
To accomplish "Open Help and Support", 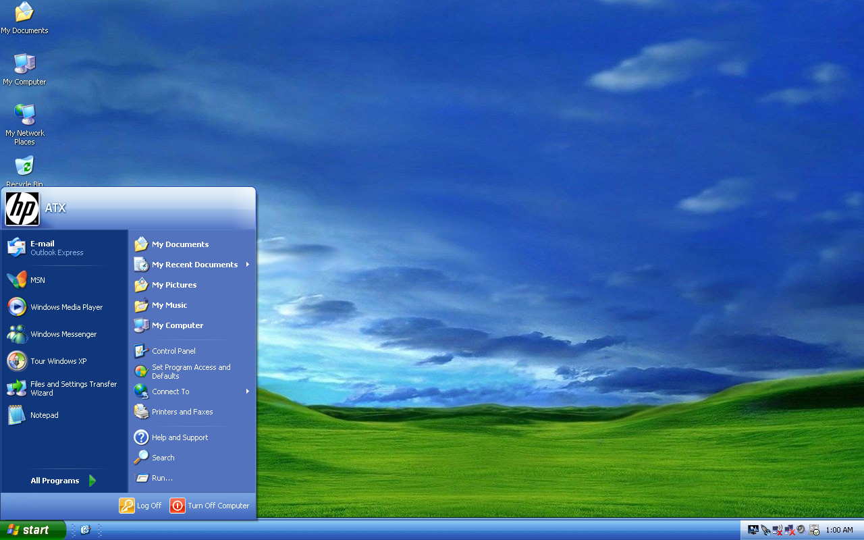I will click(192, 437).
